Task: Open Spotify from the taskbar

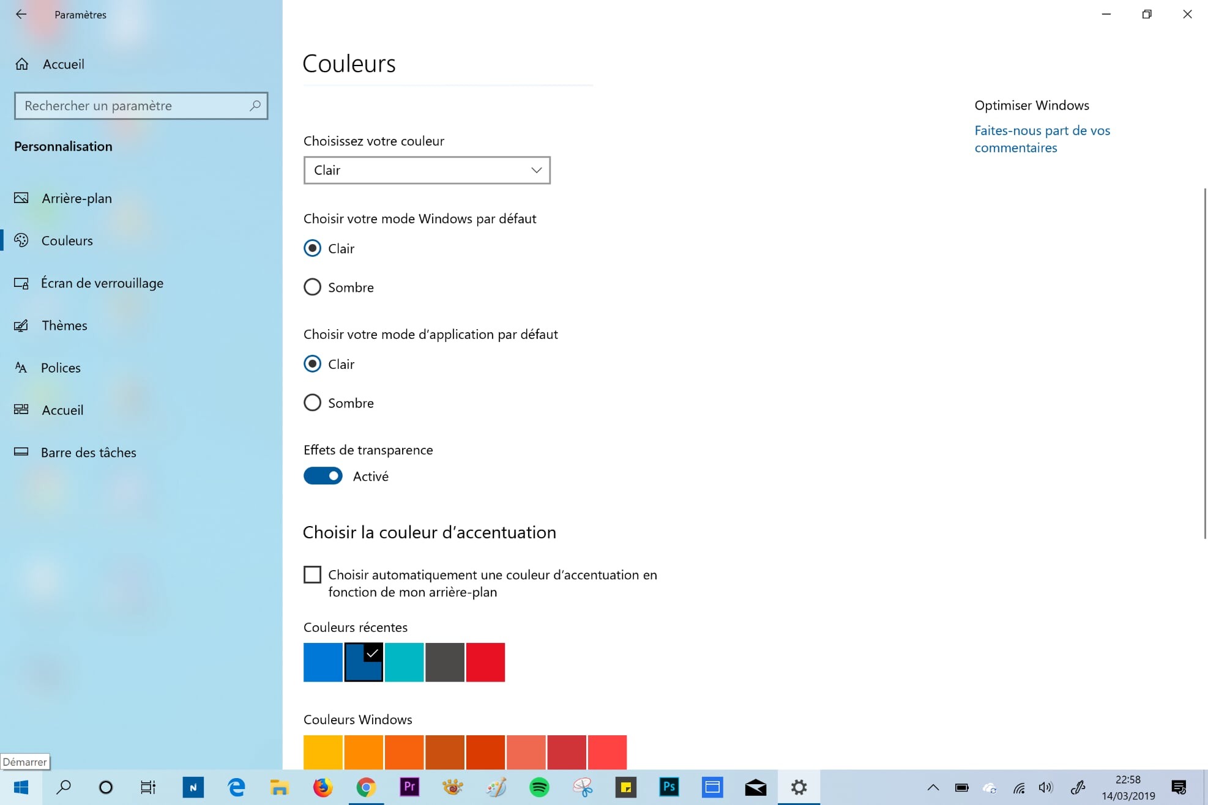Action: (x=539, y=787)
